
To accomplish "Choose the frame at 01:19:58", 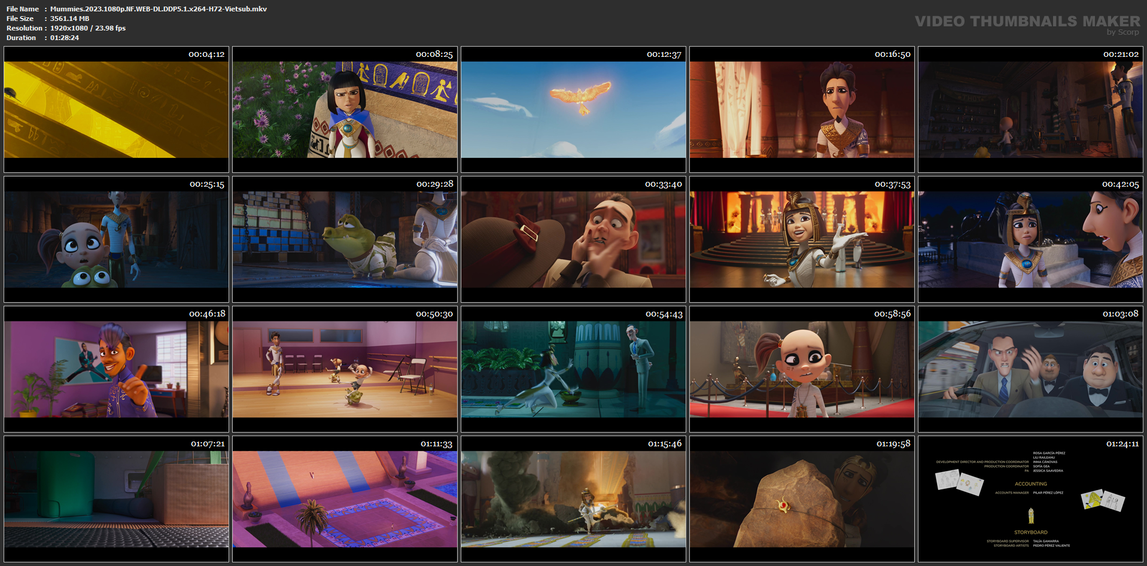I will (x=802, y=499).
